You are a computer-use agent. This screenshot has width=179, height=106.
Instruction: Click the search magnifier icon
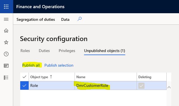79,19
